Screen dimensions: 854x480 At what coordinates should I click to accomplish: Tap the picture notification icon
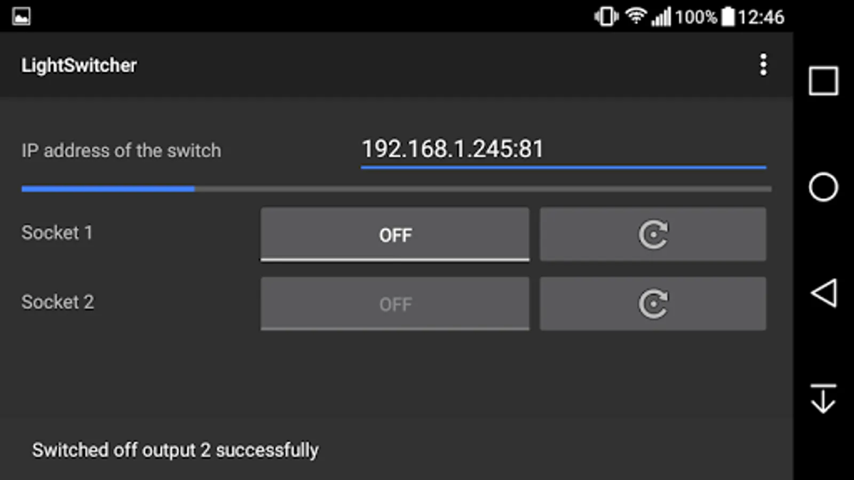(x=21, y=17)
